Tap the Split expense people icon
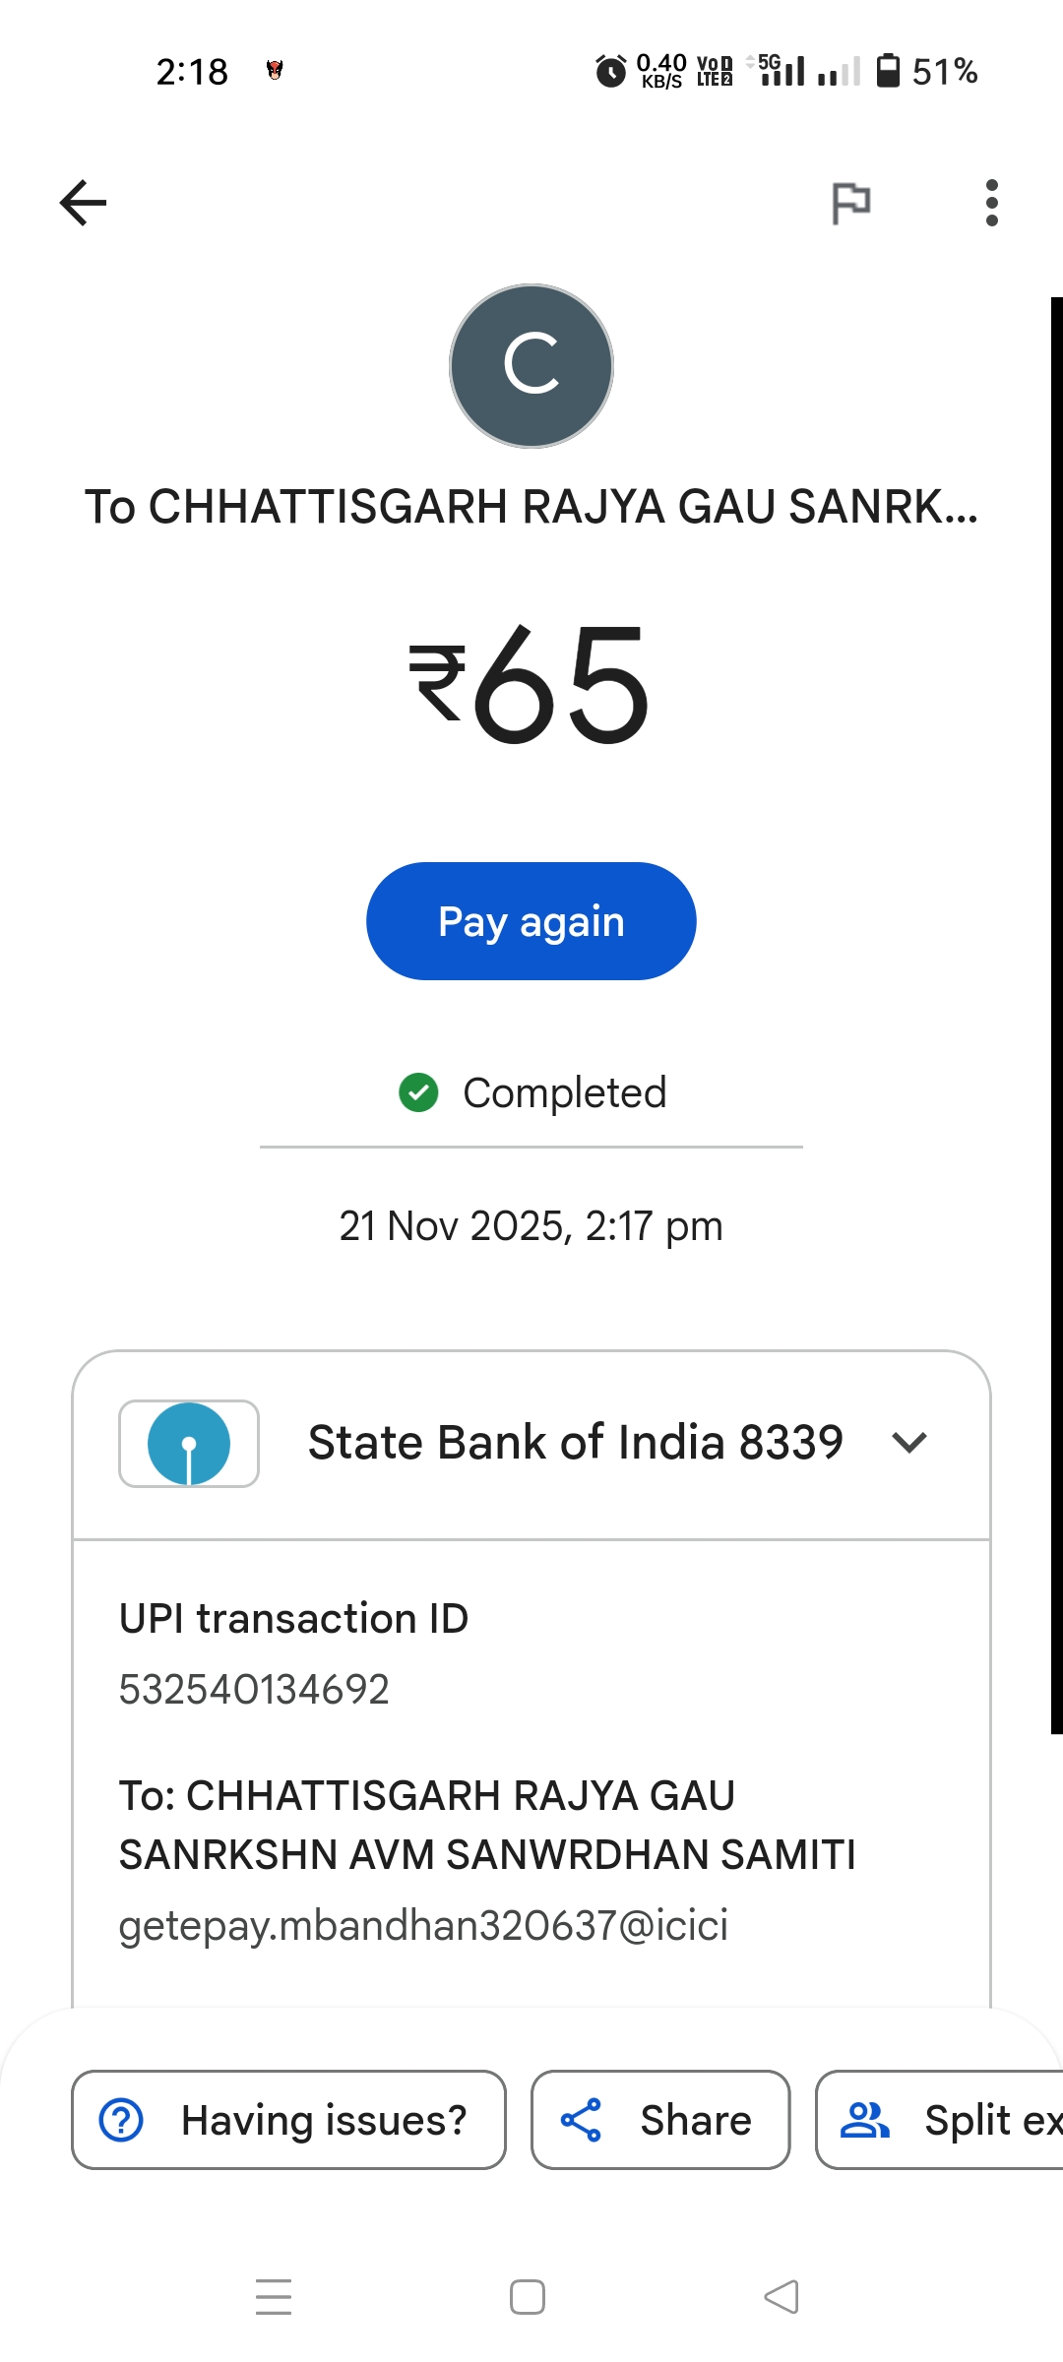The width and height of the screenshot is (1063, 2362). 864,2120
